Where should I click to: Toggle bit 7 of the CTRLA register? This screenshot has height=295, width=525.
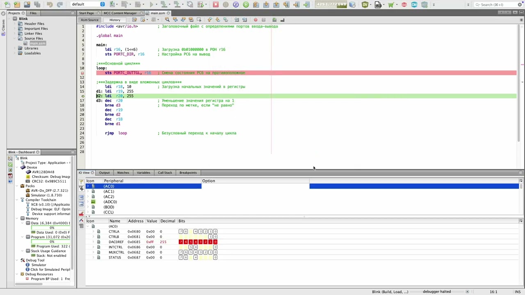(x=180, y=231)
